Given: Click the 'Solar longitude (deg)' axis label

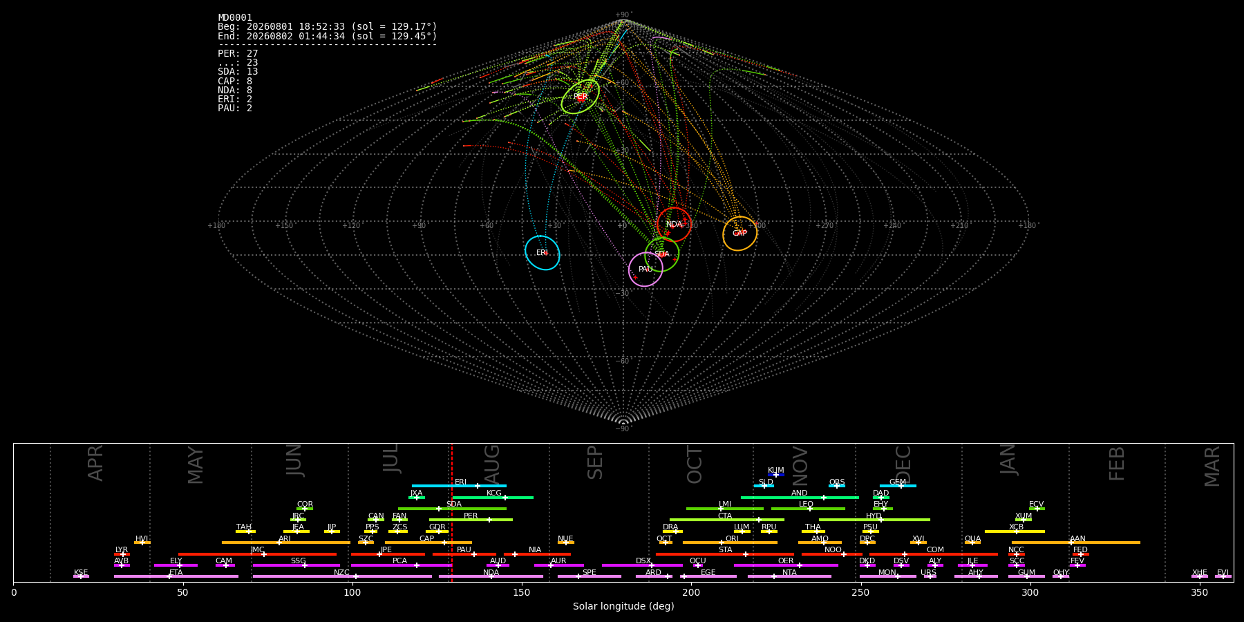Looking at the screenshot, I should [623, 606].
